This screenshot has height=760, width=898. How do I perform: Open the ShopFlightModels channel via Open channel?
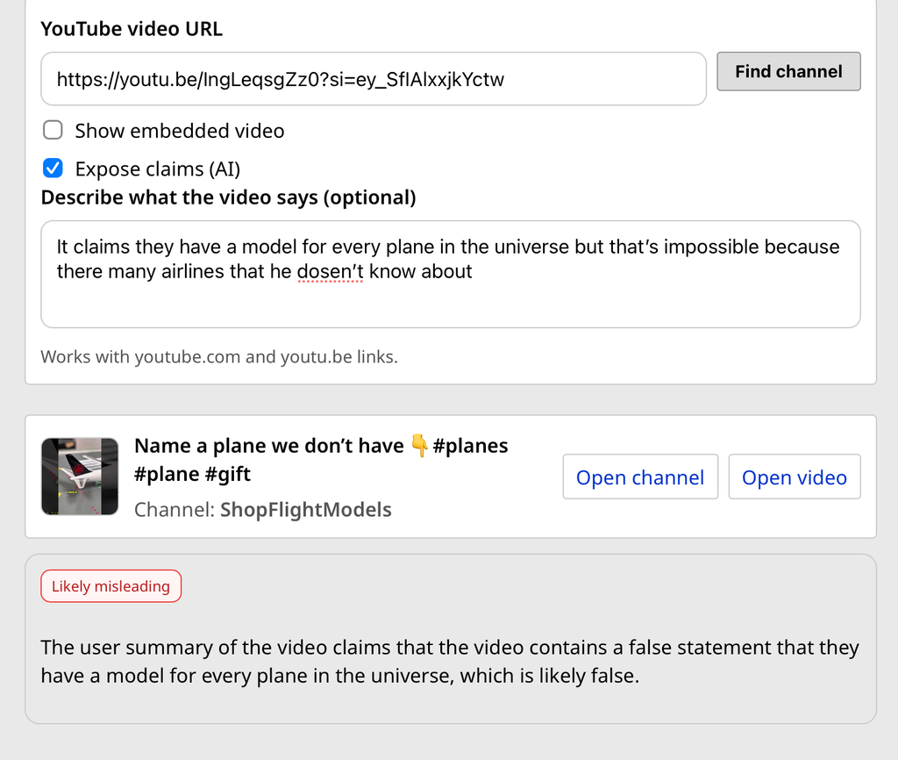639,477
